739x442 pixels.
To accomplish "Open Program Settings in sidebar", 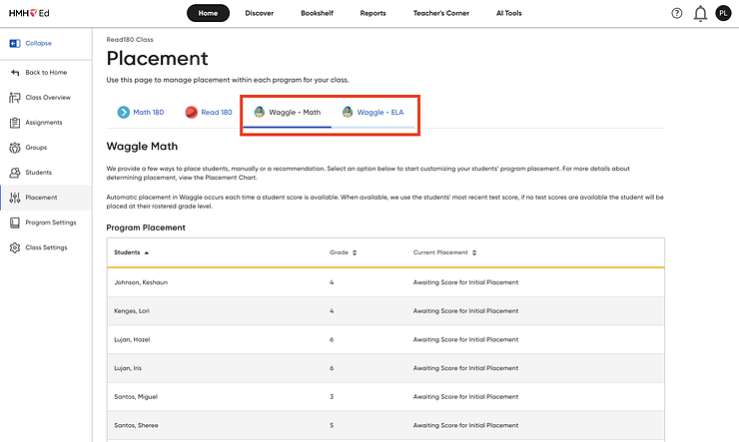I will [x=51, y=222].
